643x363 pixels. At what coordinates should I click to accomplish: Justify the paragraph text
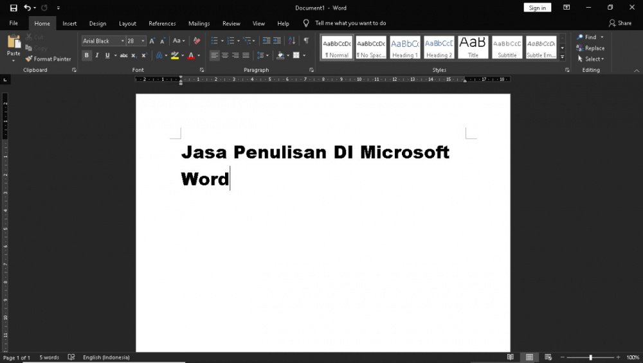click(246, 55)
